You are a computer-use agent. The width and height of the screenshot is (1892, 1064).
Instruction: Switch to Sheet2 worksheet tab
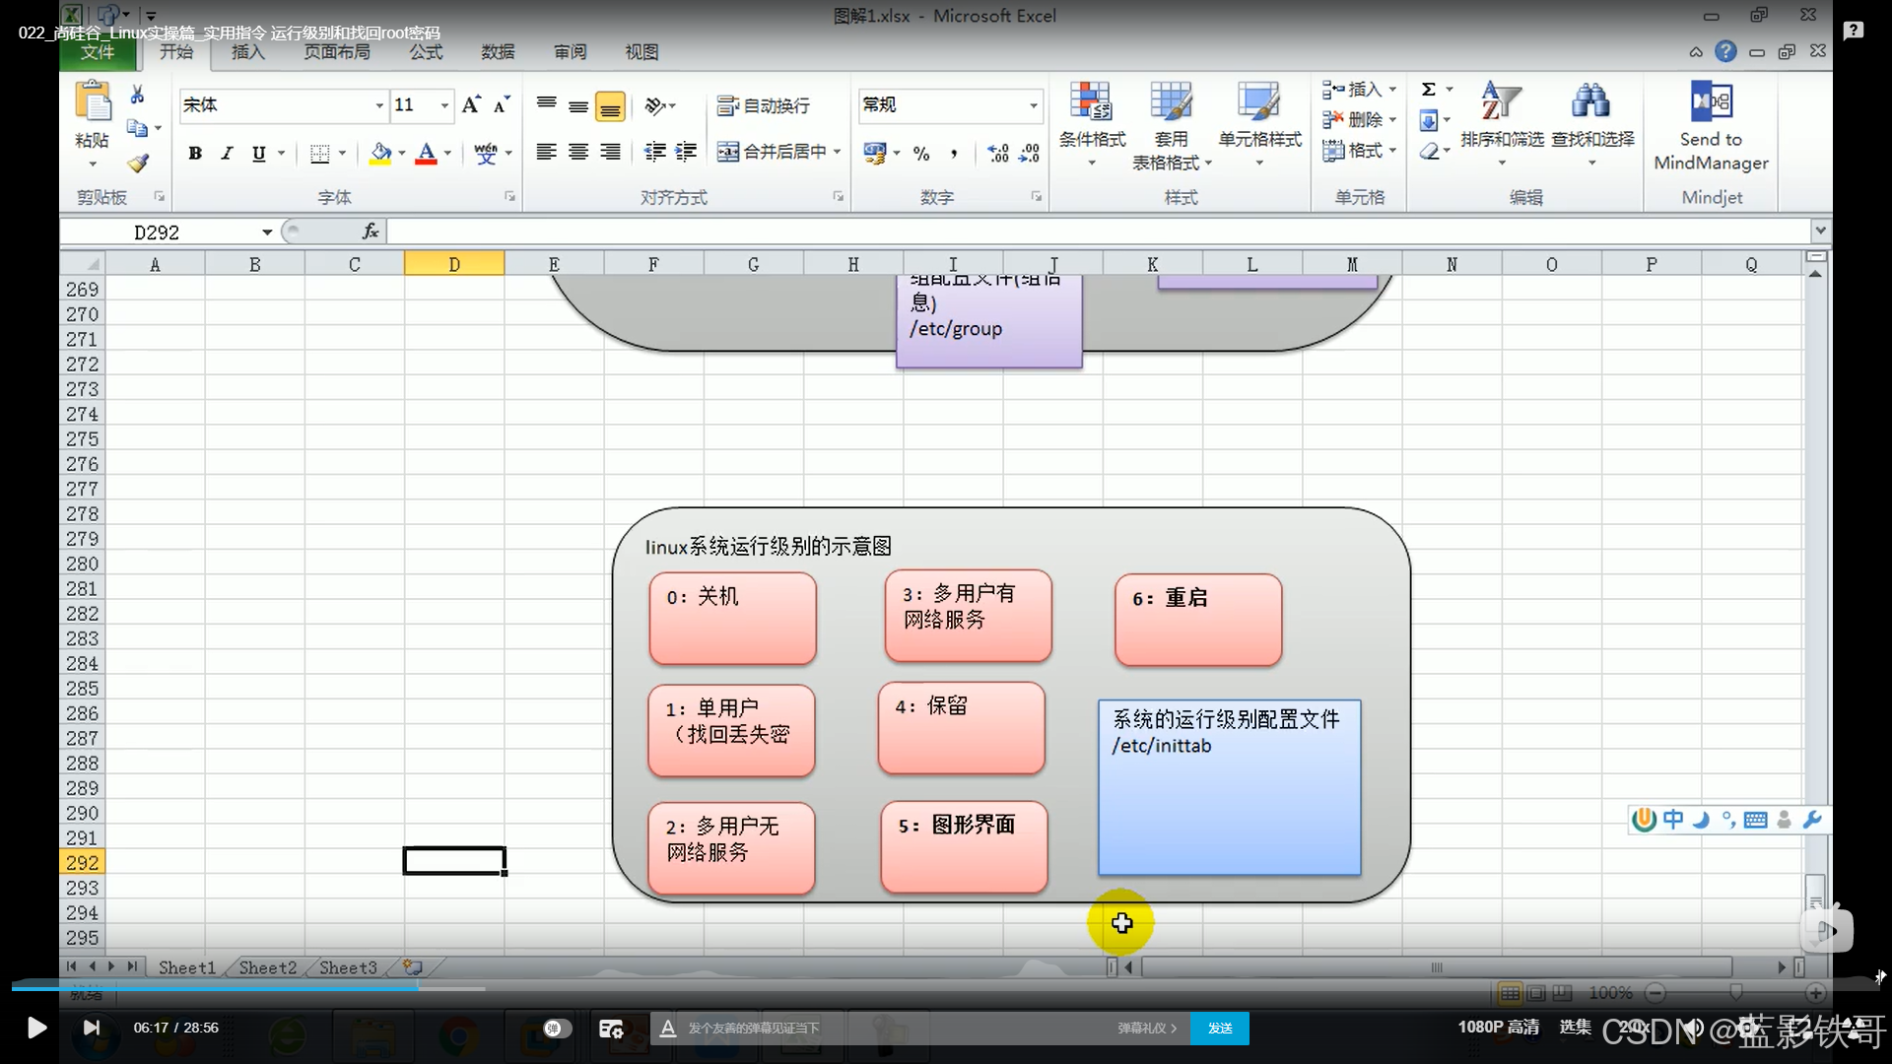tap(267, 967)
